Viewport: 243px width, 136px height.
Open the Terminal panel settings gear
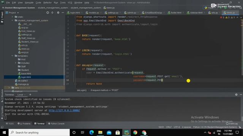236,94
